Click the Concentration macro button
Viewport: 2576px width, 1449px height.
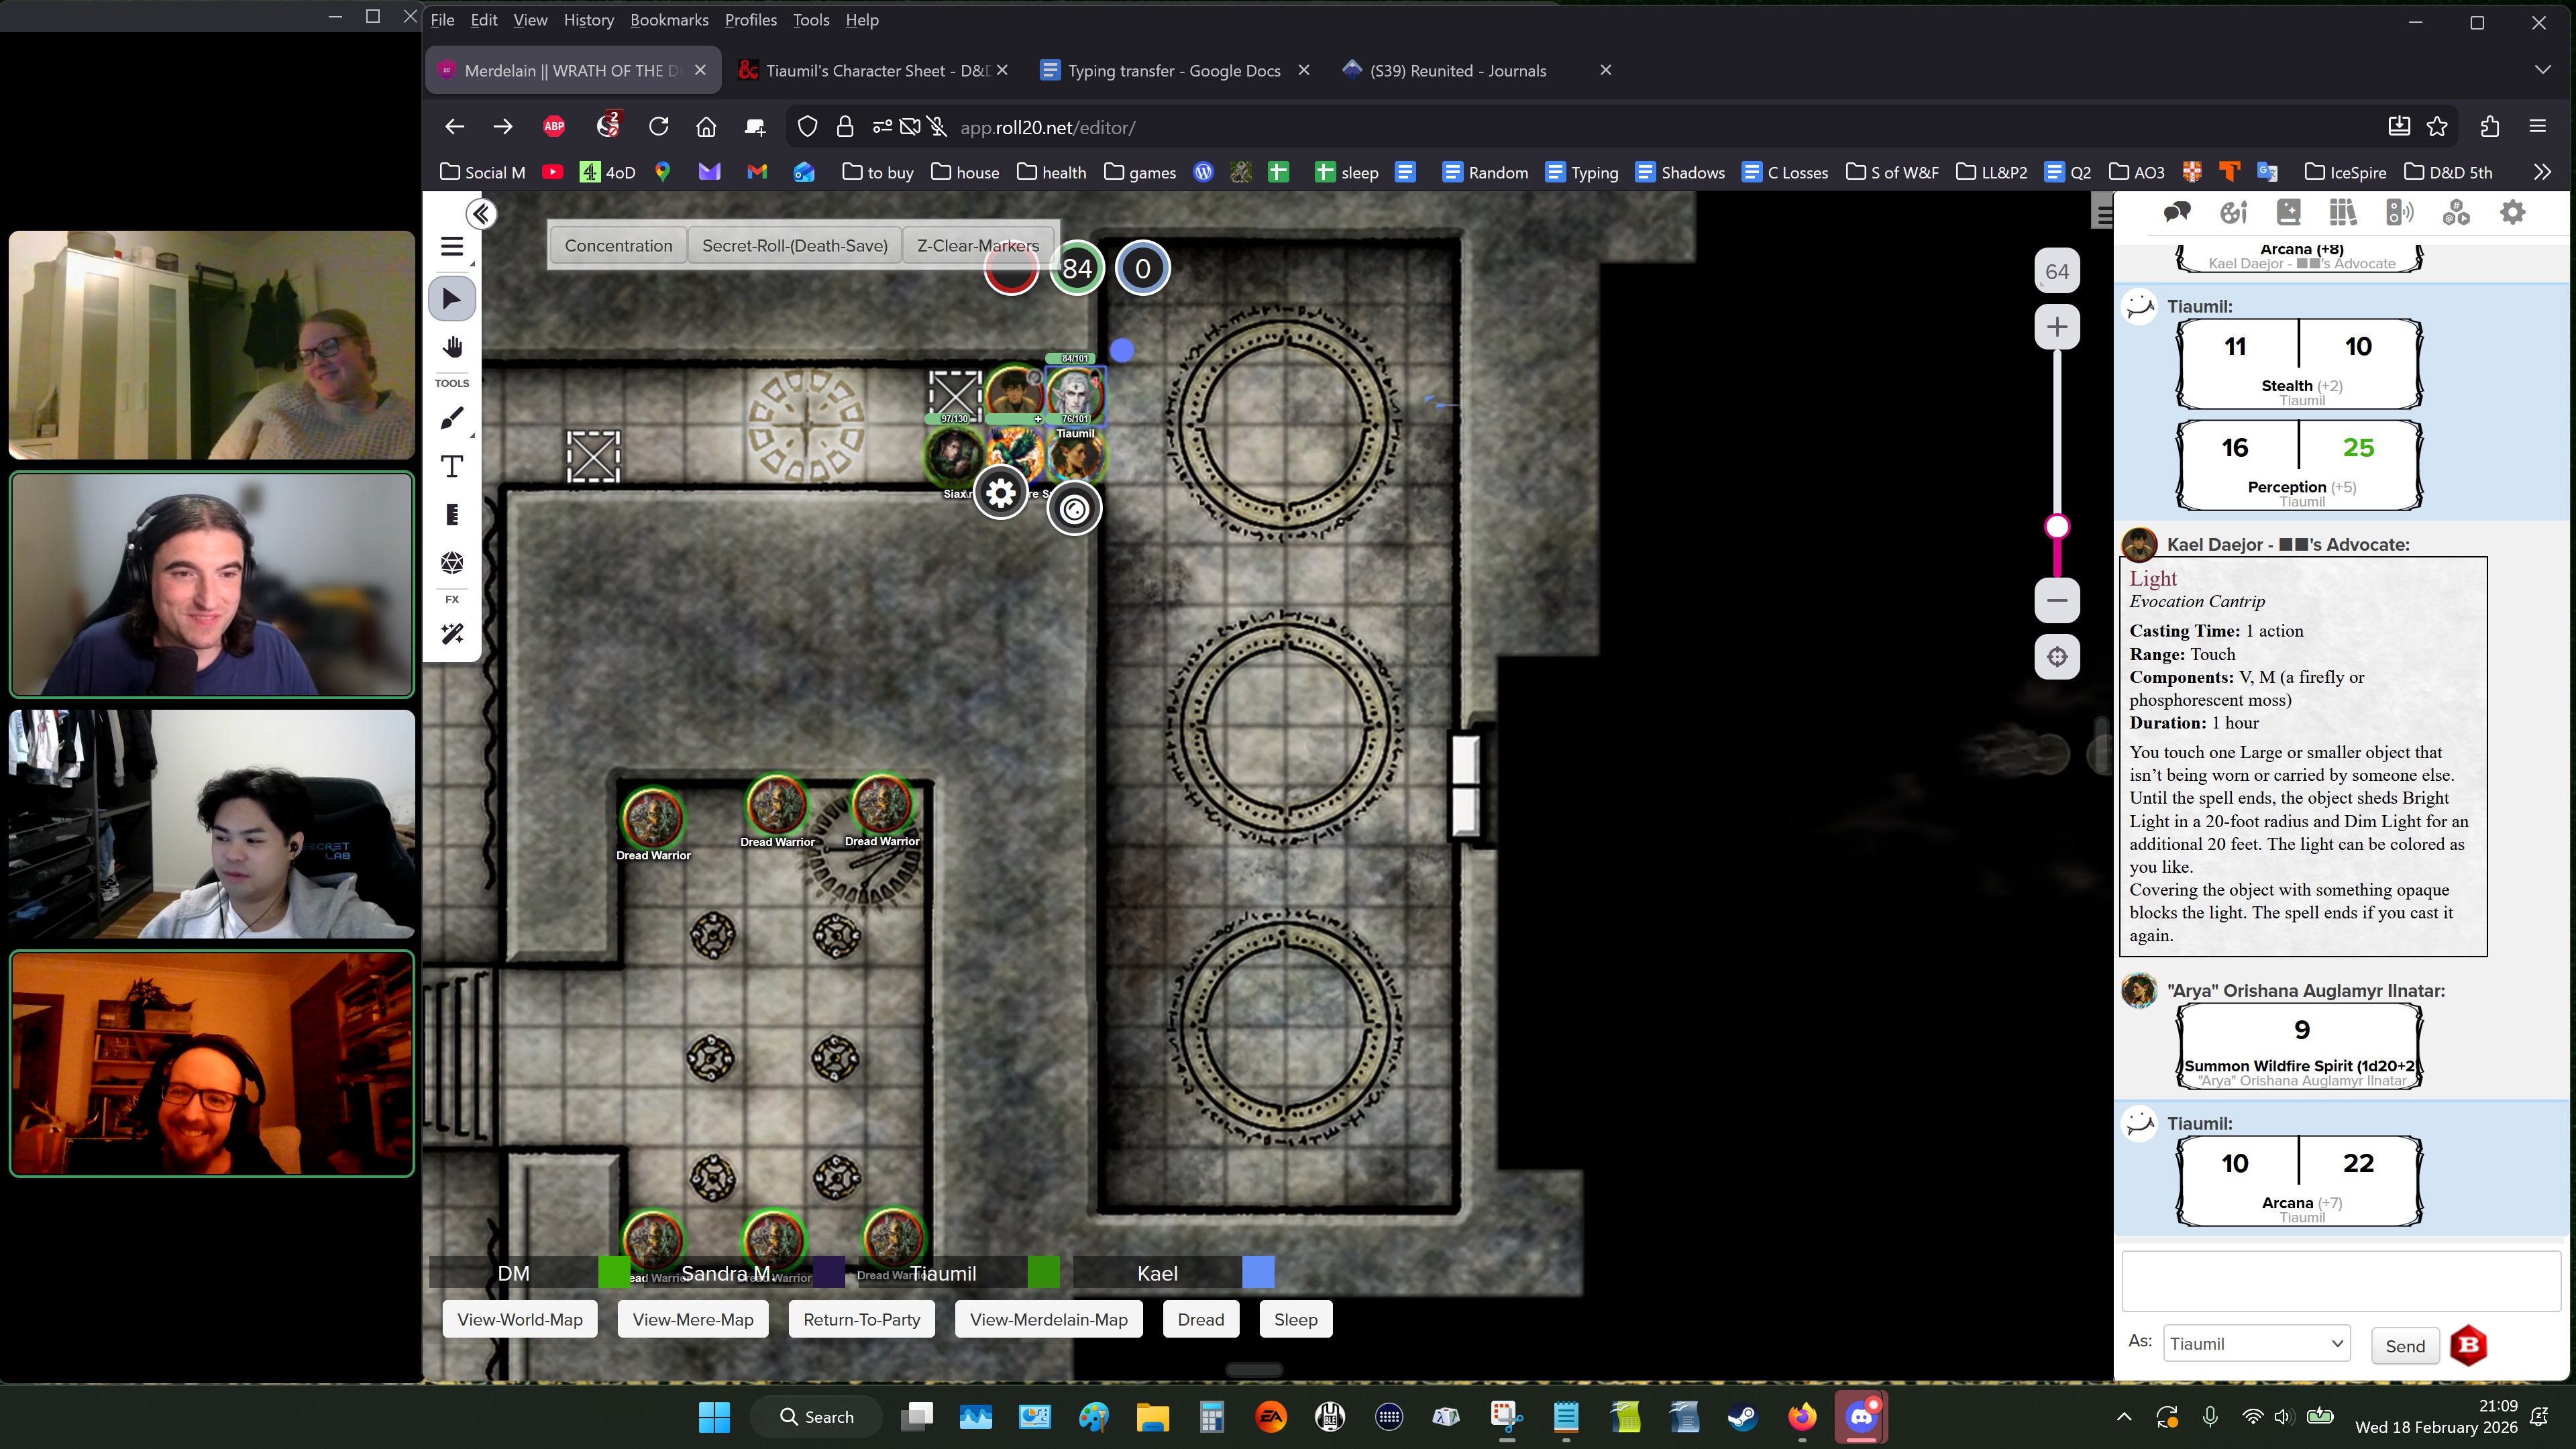tap(618, 246)
